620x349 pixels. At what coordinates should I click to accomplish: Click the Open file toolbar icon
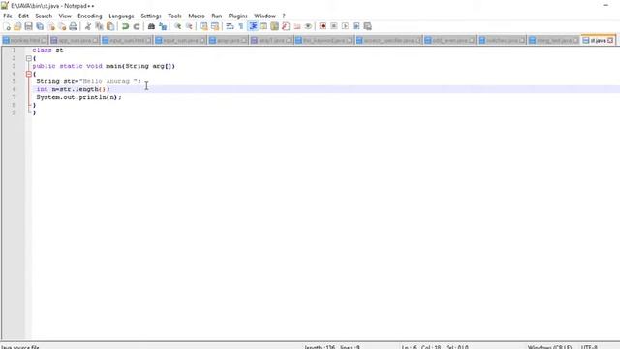coord(17,26)
